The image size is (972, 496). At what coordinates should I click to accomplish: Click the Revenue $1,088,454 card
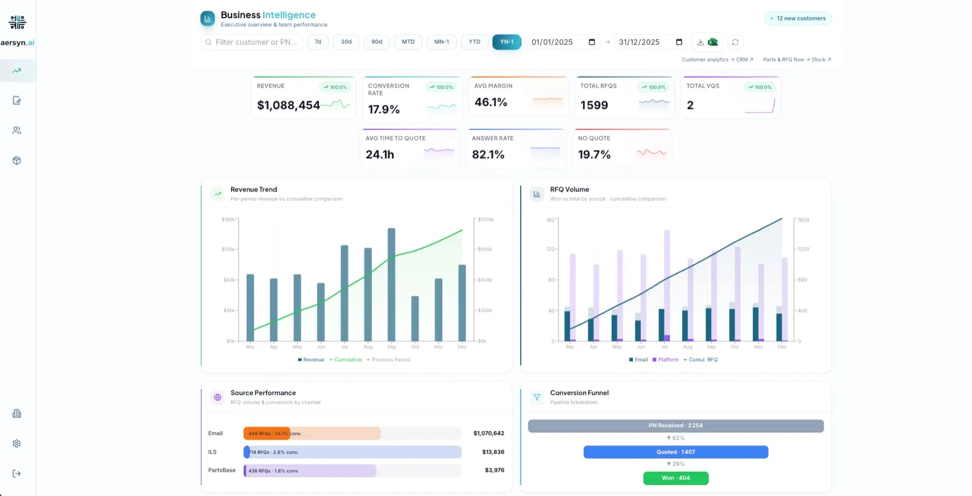pyautogui.click(x=304, y=97)
